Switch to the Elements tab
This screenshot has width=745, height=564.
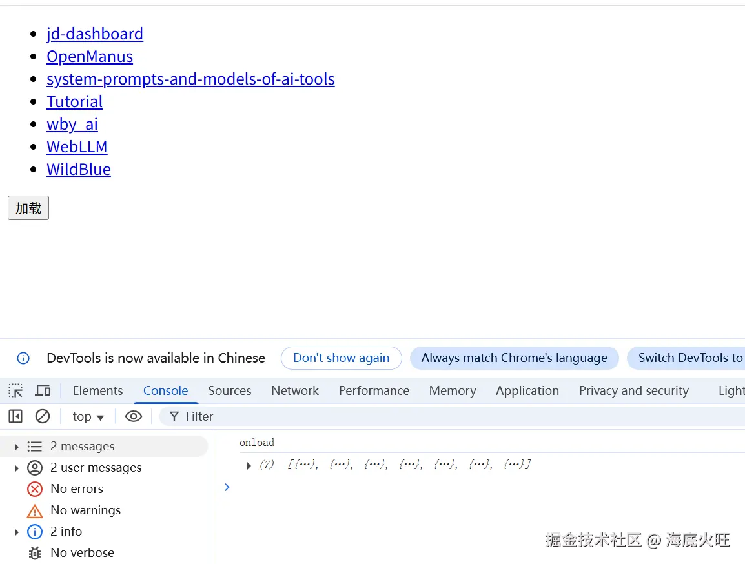[97, 390]
